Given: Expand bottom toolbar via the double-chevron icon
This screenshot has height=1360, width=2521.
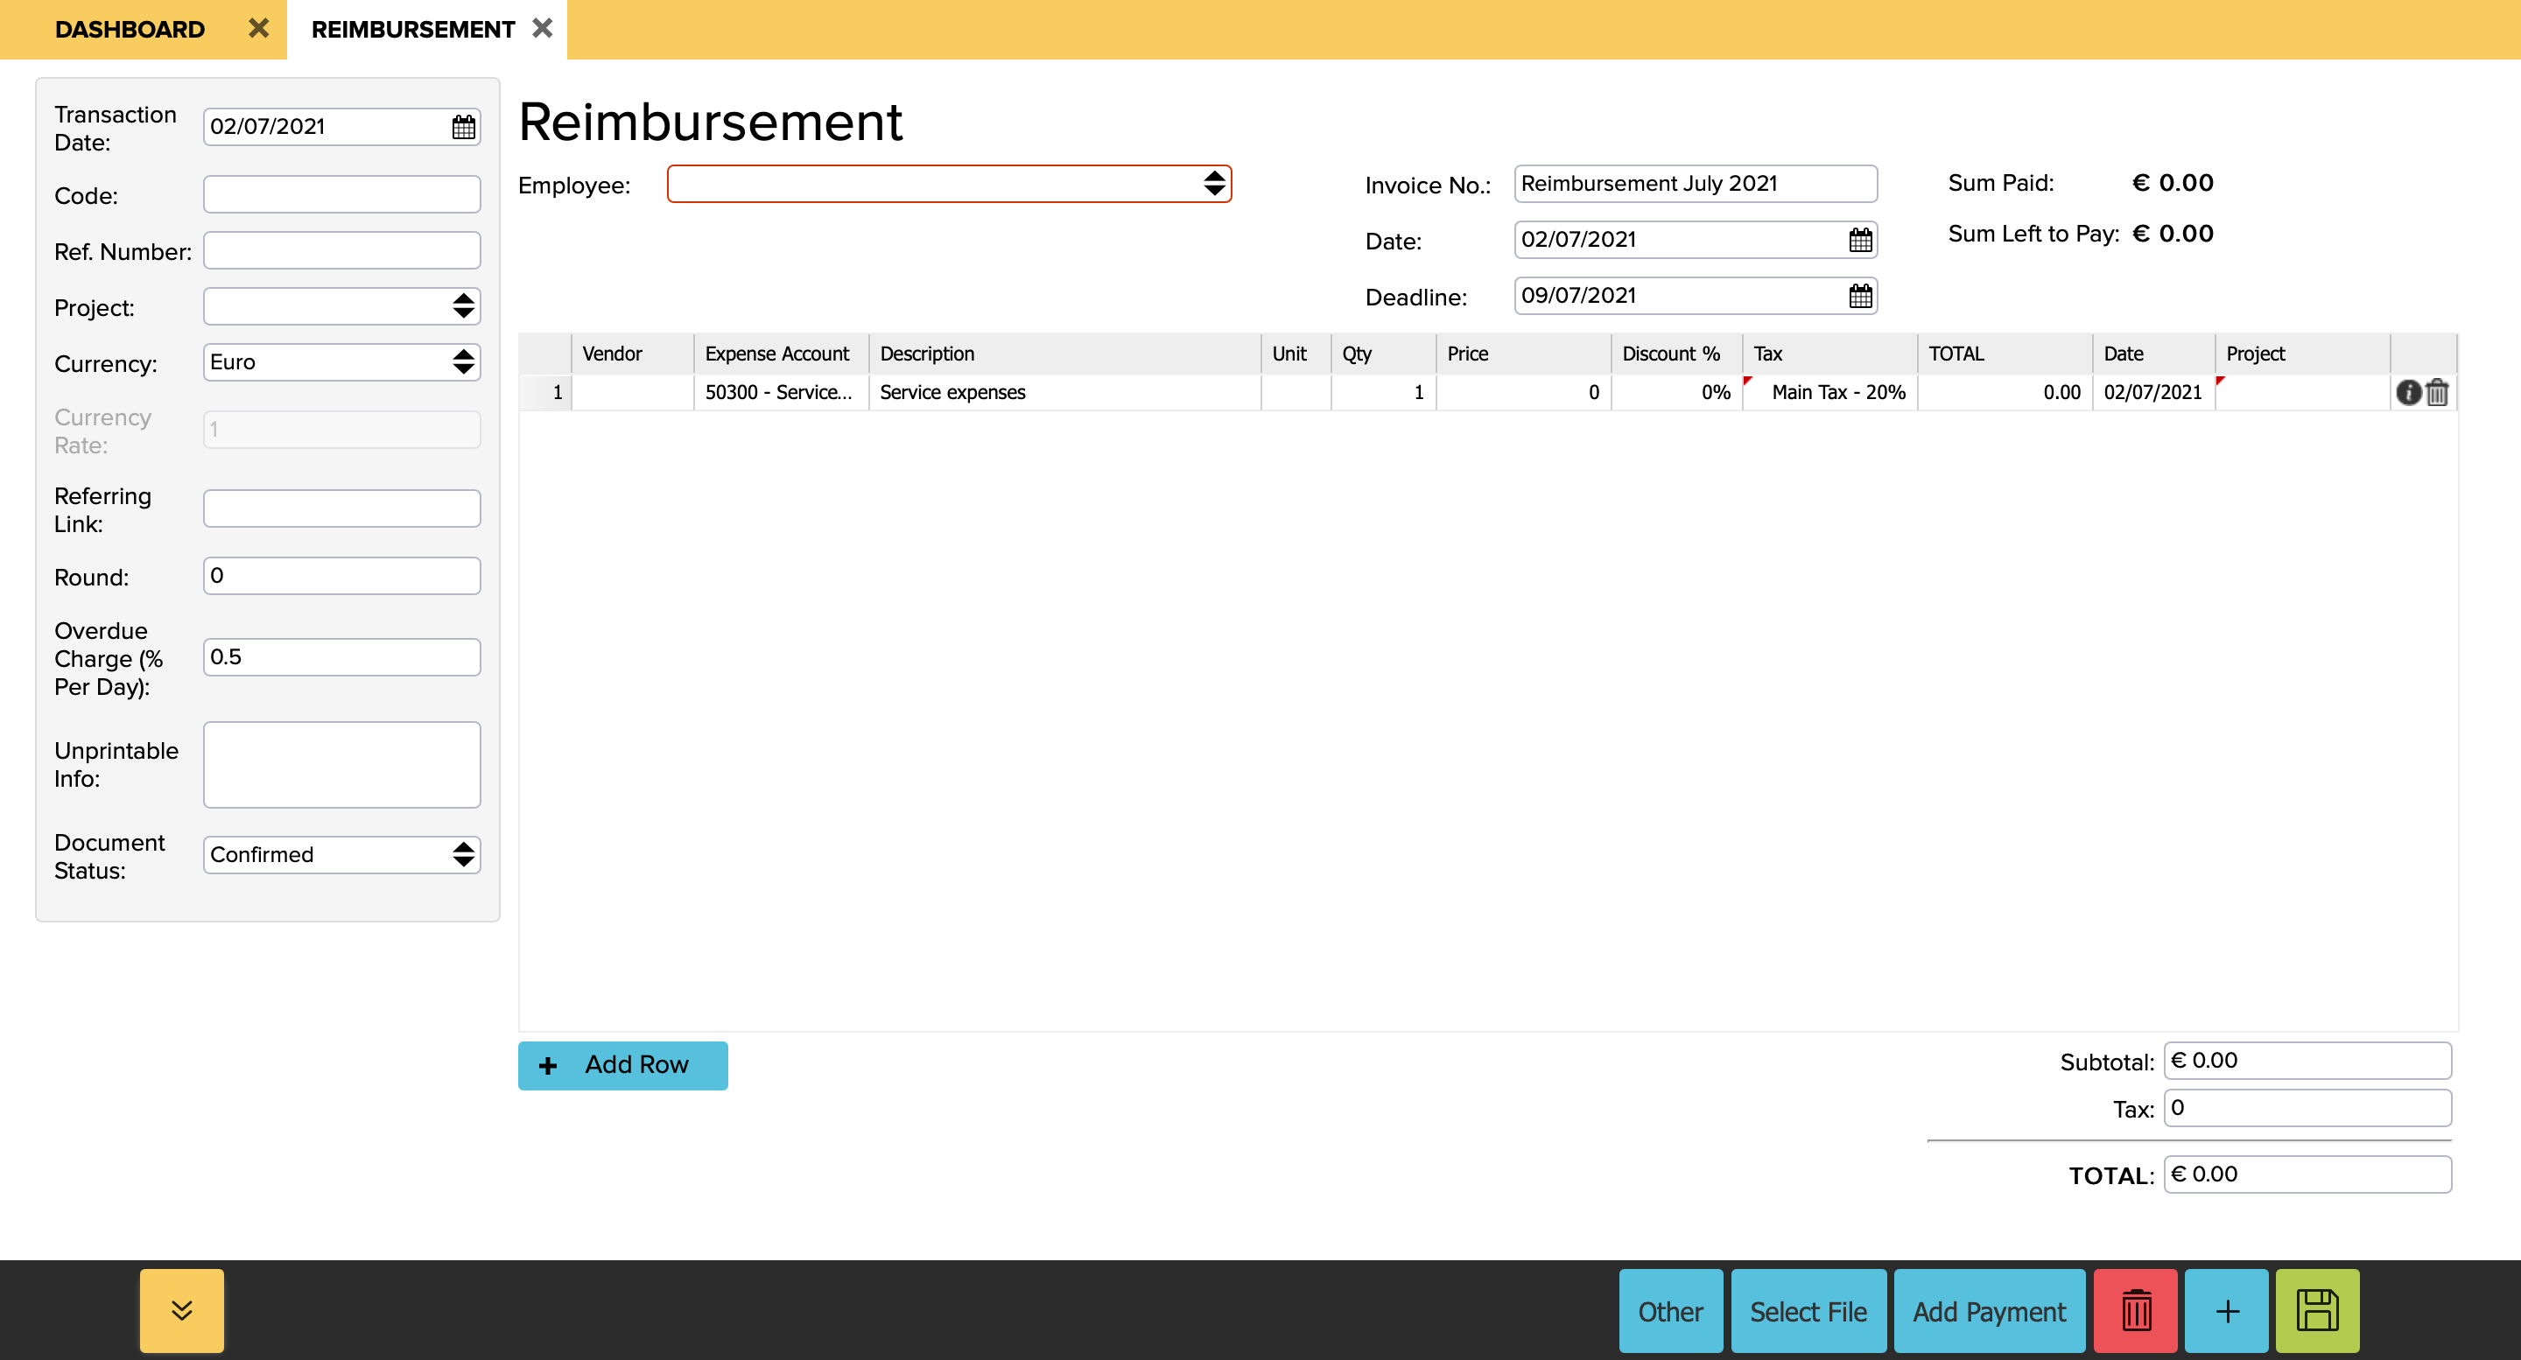Looking at the screenshot, I should point(181,1310).
